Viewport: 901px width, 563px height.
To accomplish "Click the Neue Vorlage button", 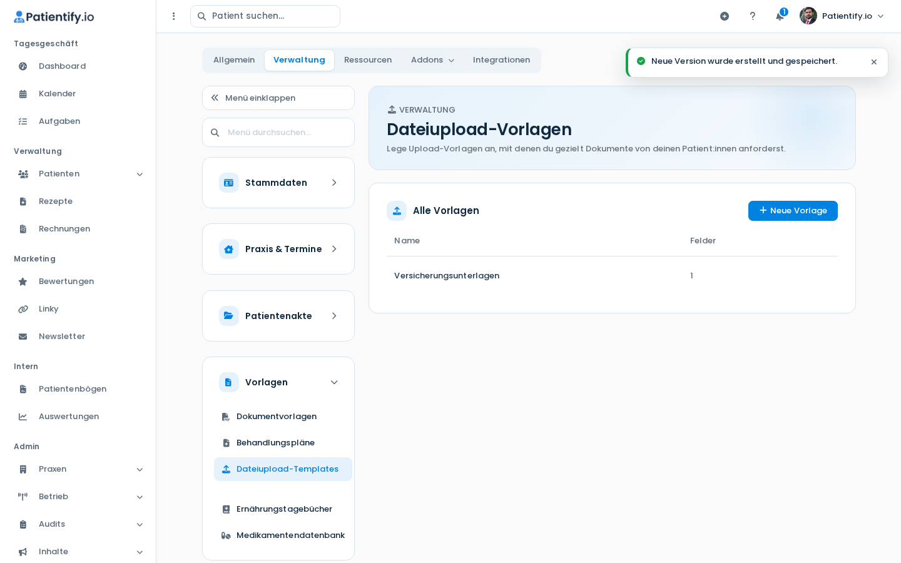I will (x=793, y=211).
